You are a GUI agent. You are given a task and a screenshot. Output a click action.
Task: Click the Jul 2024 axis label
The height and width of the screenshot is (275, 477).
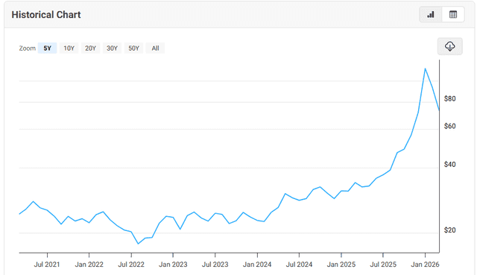pyautogui.click(x=299, y=265)
